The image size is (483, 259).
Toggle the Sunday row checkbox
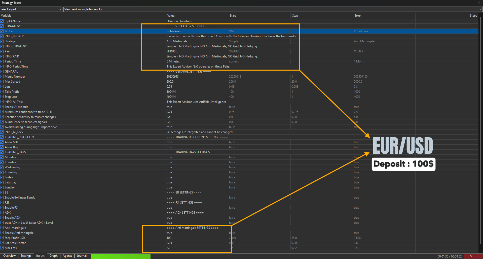pos(2,187)
